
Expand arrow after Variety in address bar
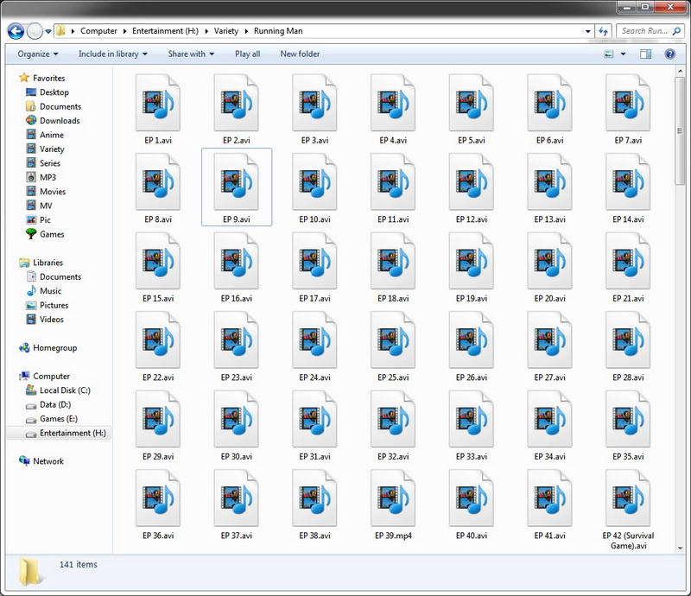coord(246,31)
